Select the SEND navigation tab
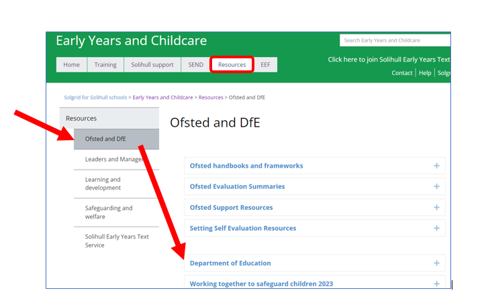The height and width of the screenshot is (299, 486). pos(195,65)
